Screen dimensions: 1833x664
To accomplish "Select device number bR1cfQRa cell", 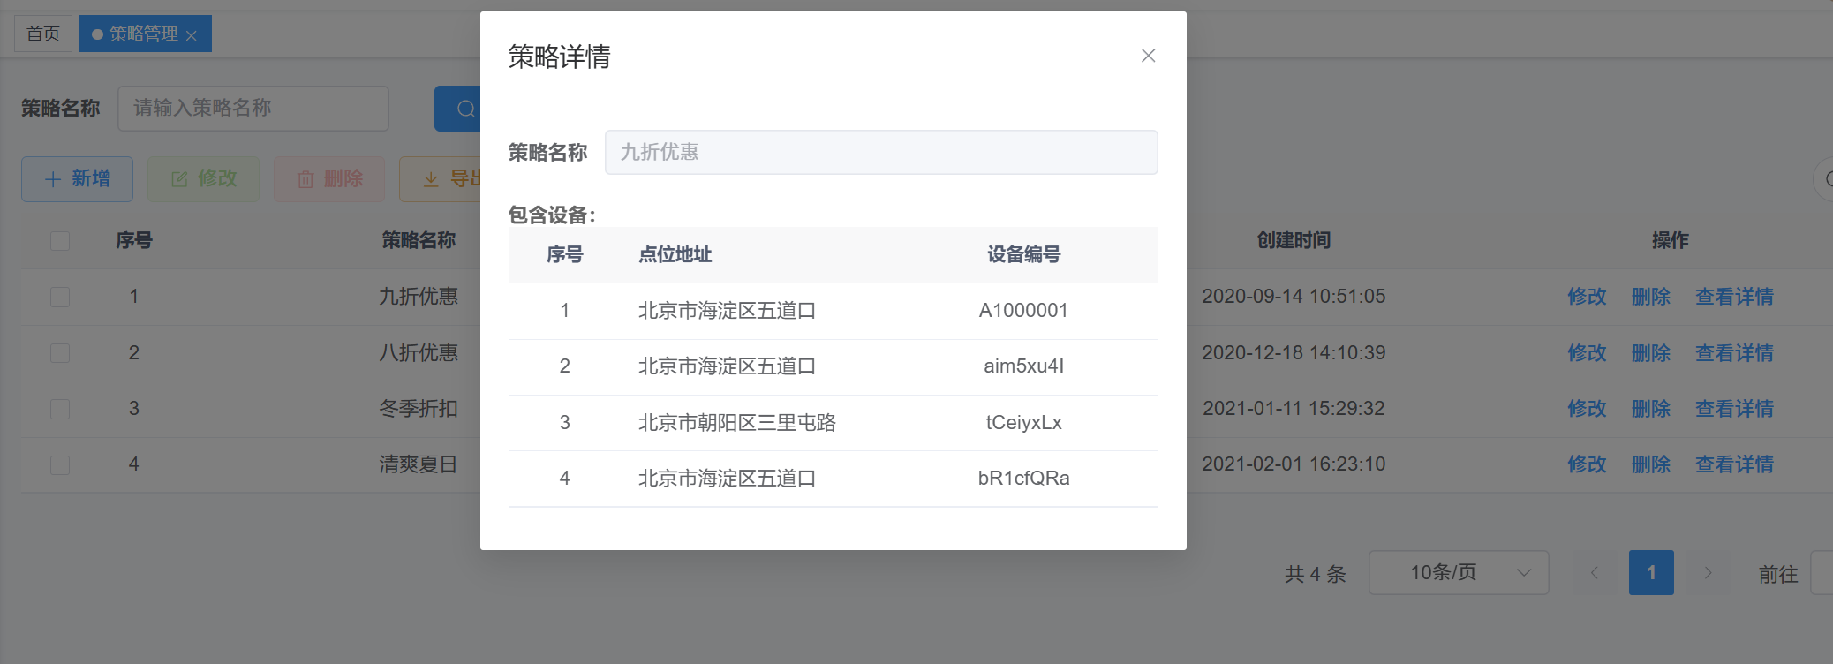I will coord(1023,479).
